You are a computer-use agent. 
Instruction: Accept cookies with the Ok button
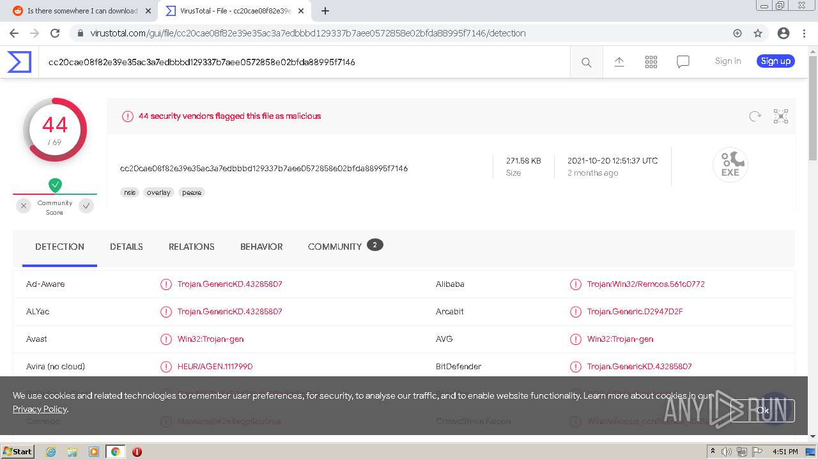point(762,410)
